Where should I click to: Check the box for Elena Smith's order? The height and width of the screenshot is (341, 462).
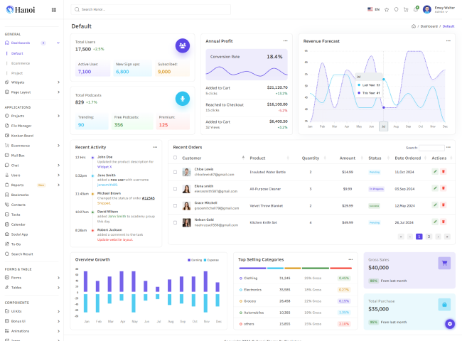pos(176,188)
